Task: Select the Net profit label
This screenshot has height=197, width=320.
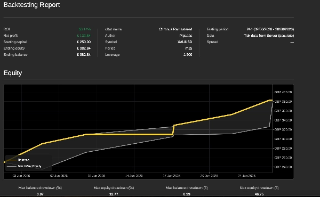Action: (11, 36)
